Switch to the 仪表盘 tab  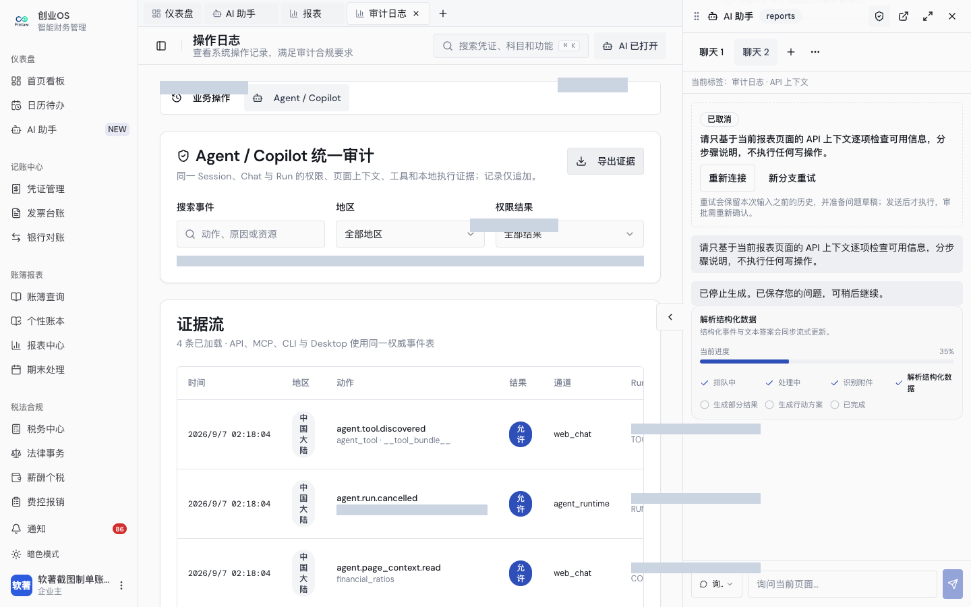click(173, 13)
